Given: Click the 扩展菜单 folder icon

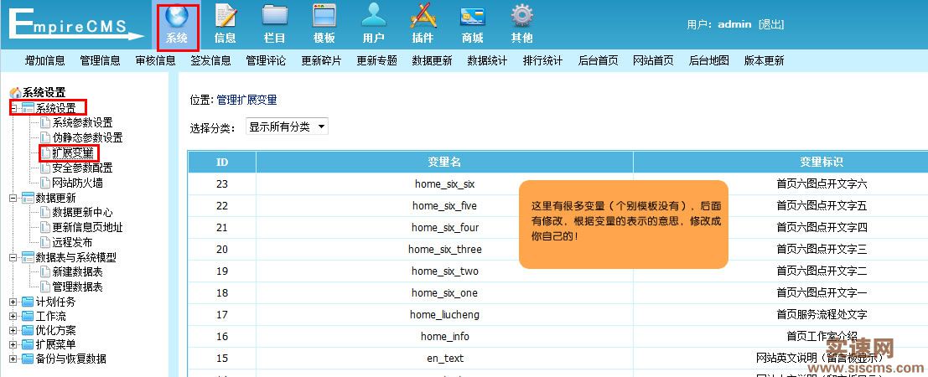Looking at the screenshot, I should coord(28,344).
